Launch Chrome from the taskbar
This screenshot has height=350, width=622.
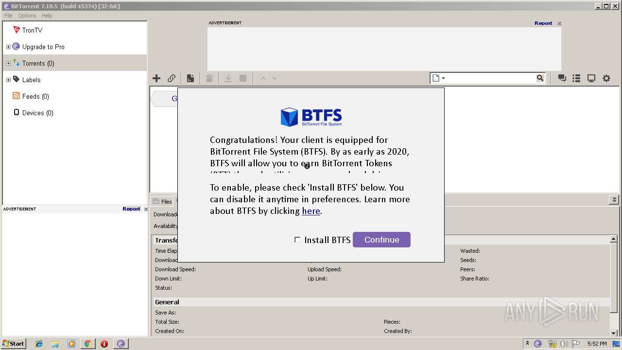click(x=87, y=344)
